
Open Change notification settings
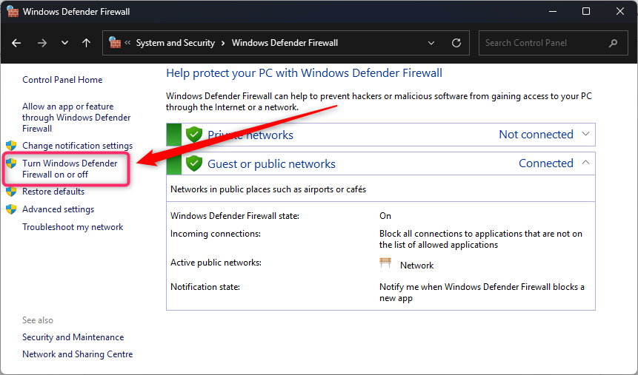pyautogui.click(x=77, y=146)
